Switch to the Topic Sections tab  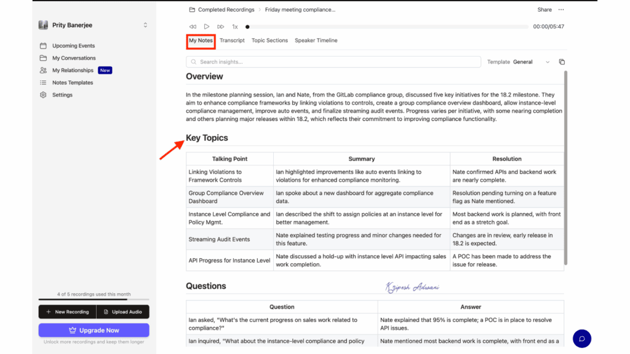click(x=269, y=41)
